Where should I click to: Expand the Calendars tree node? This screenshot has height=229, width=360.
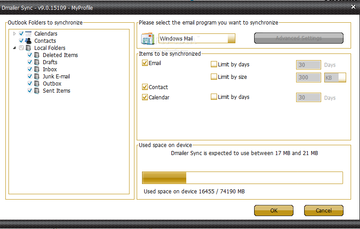click(14, 34)
